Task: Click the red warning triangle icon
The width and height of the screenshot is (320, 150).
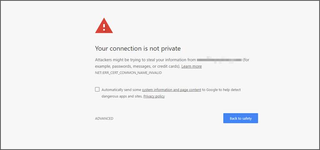Action: tap(104, 26)
